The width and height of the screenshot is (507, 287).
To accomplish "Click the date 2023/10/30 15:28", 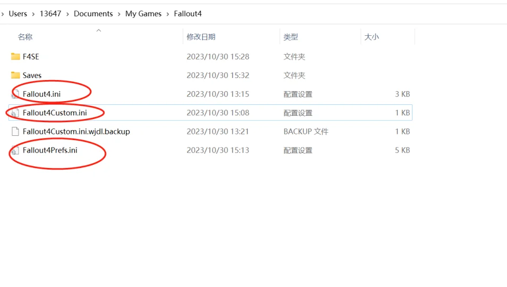I will pos(218,57).
